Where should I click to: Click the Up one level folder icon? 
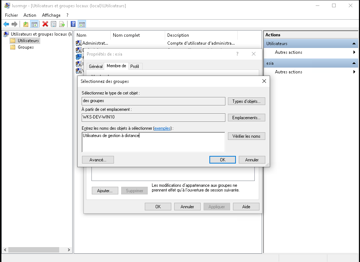[26, 24]
